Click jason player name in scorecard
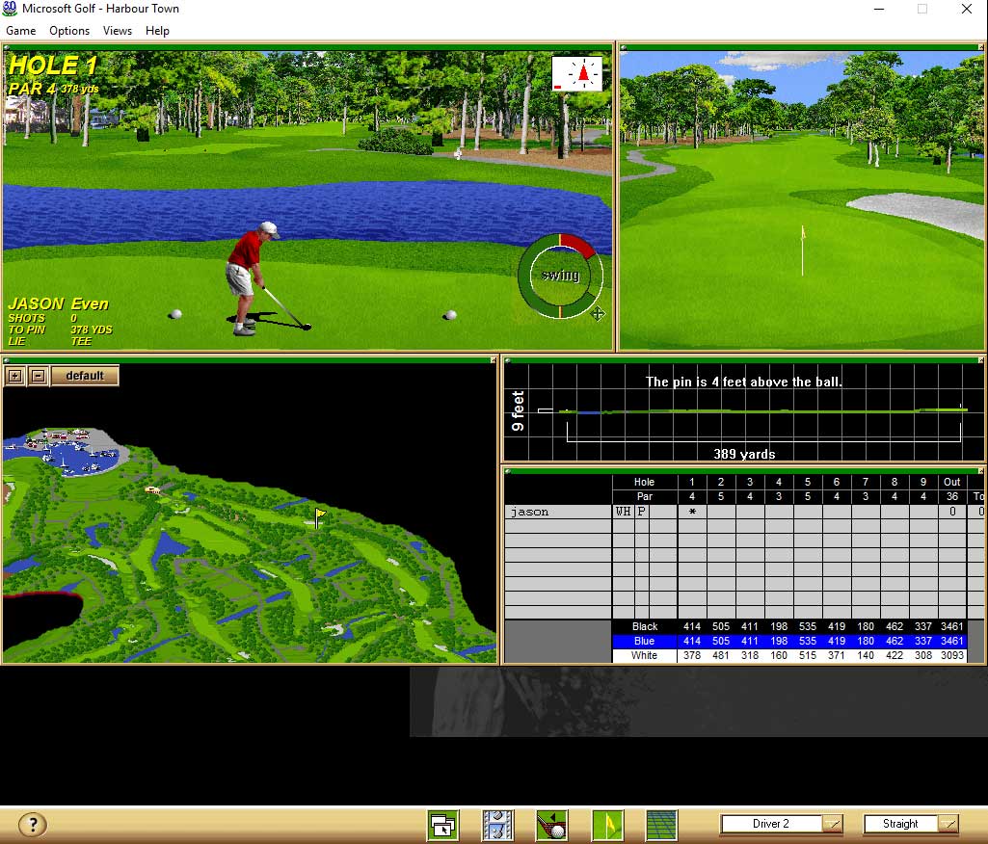Viewport: 988px width, 844px height. coord(530,512)
